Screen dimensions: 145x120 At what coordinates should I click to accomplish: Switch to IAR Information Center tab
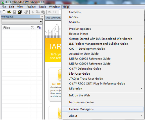[53, 18]
